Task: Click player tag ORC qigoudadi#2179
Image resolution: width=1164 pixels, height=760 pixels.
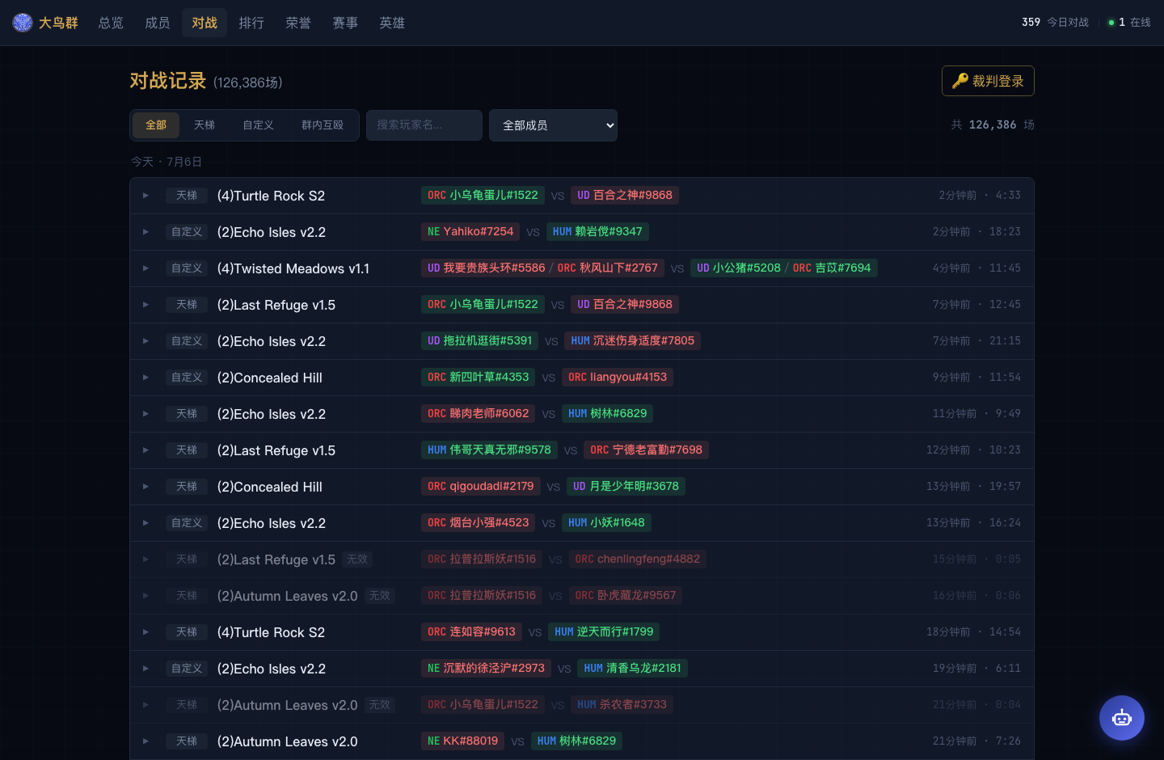Action: (x=480, y=486)
